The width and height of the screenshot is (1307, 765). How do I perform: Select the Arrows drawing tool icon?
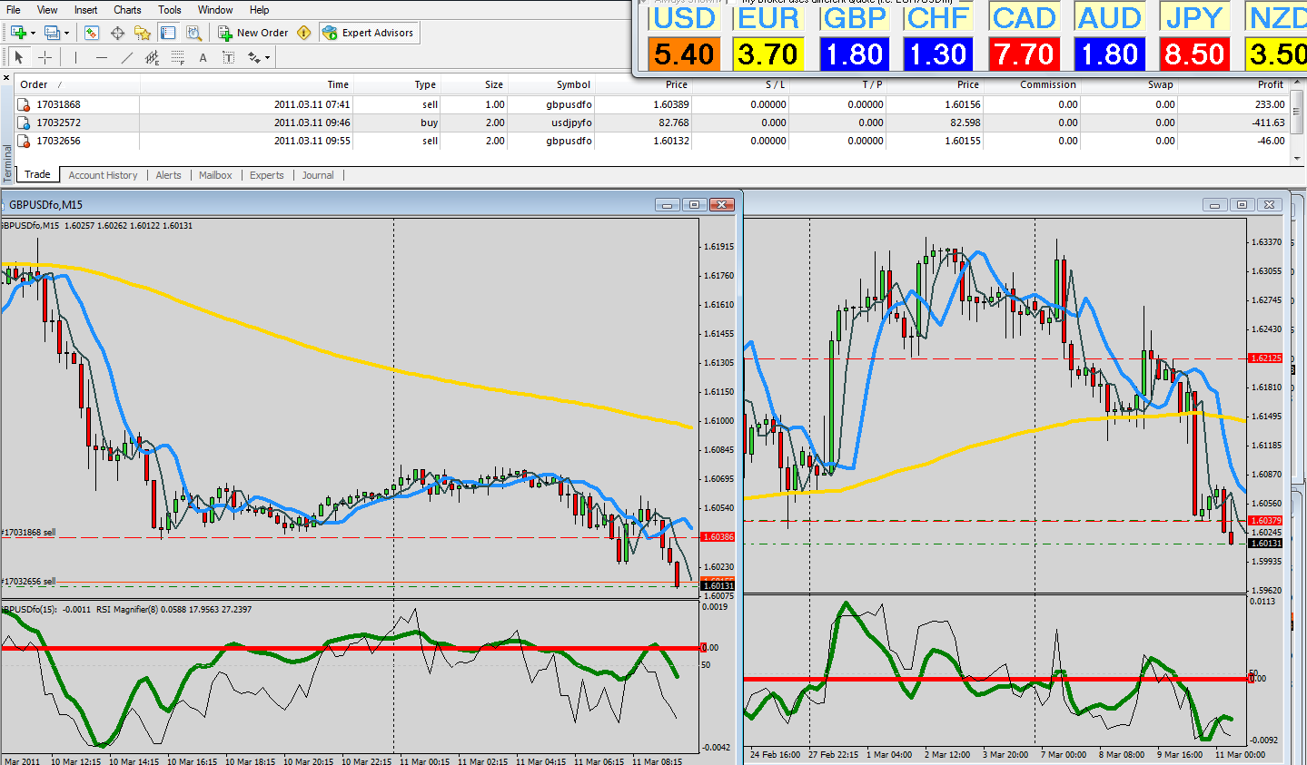click(x=253, y=57)
